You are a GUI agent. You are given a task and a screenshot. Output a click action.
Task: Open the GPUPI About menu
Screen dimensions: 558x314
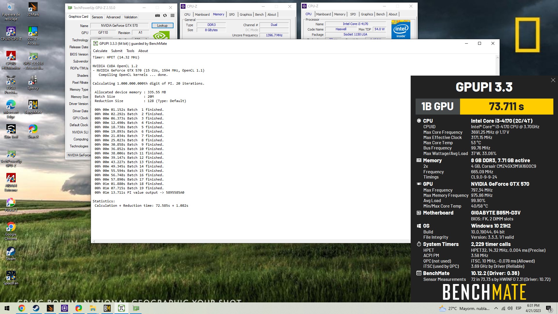point(143,51)
